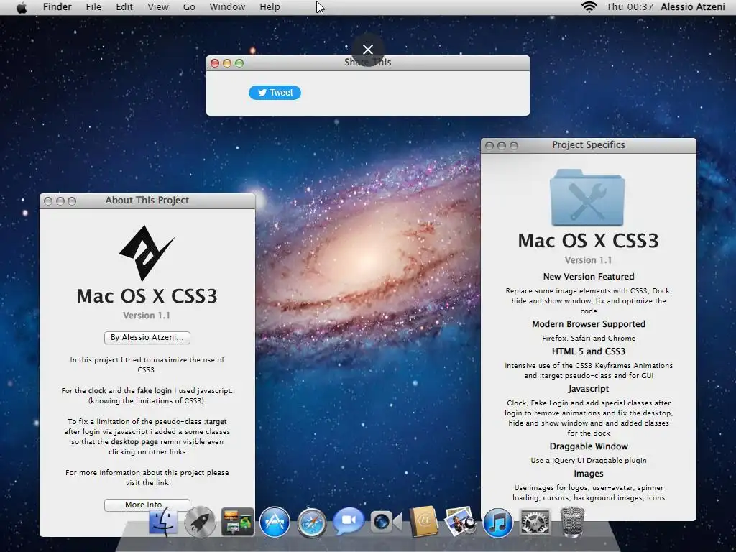The image size is (736, 552).
Task: Click the Project Specifics tools folder icon
Action: click(588, 197)
